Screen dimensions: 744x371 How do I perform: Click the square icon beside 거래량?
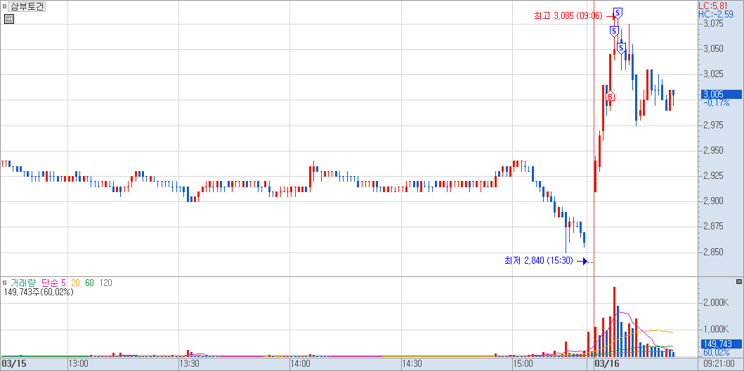click(x=5, y=283)
